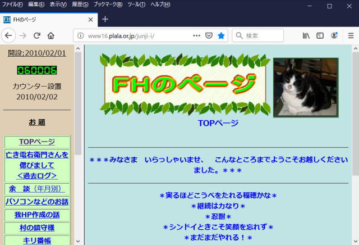Click the FHのページ leaf banner image

pos(185,84)
